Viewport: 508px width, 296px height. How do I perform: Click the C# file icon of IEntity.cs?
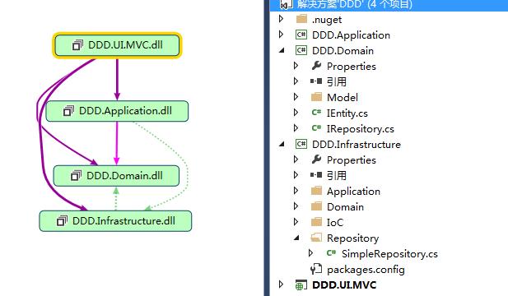click(316, 113)
